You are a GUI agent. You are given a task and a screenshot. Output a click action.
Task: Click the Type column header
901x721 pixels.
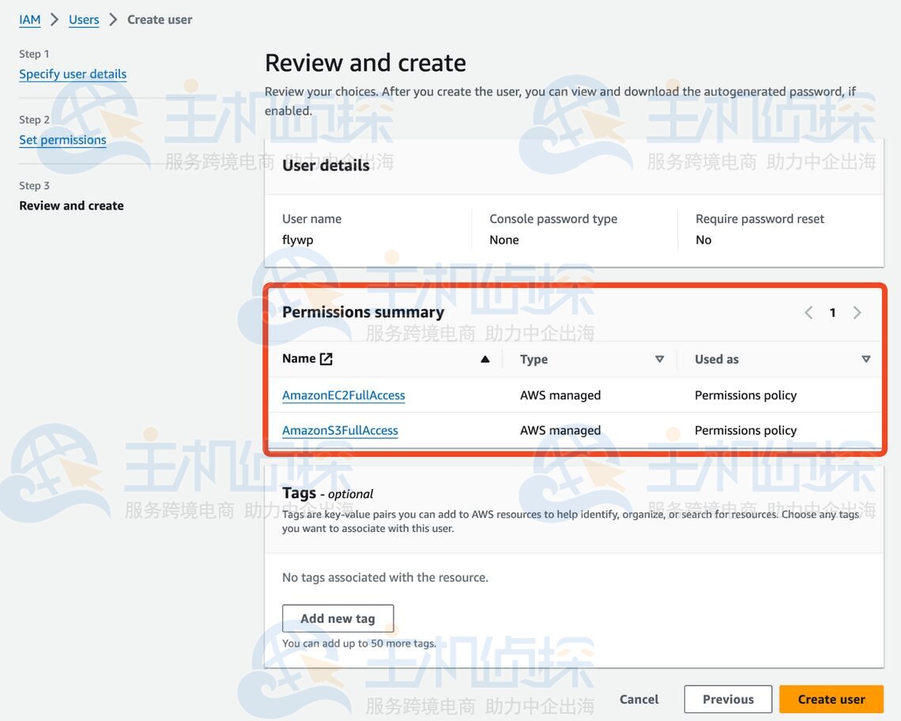[533, 359]
